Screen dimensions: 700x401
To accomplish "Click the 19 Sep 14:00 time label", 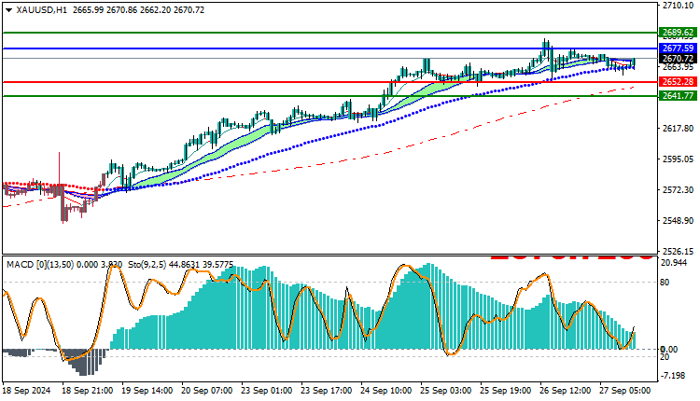I will 147,391.
